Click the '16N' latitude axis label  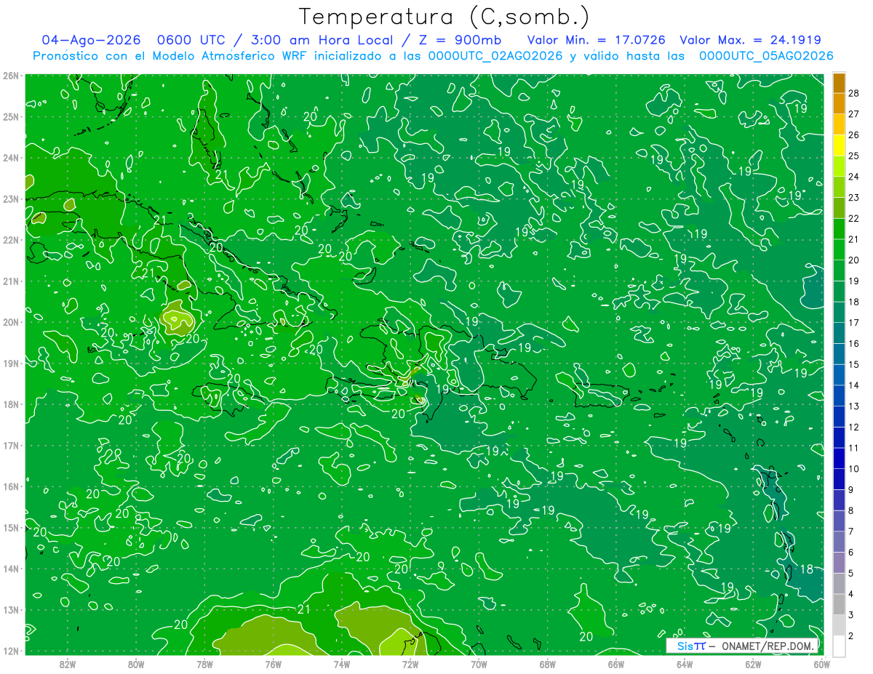pos(11,486)
